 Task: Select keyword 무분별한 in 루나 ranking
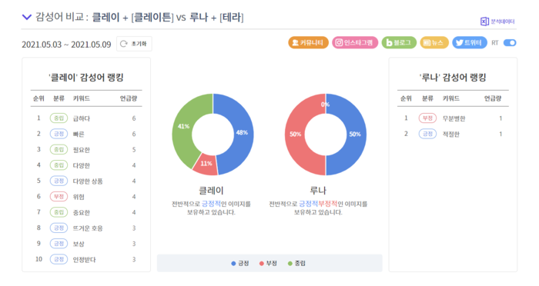click(x=454, y=118)
